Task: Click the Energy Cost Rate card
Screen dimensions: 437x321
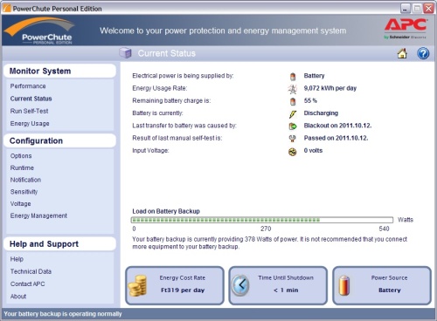Action: point(175,285)
